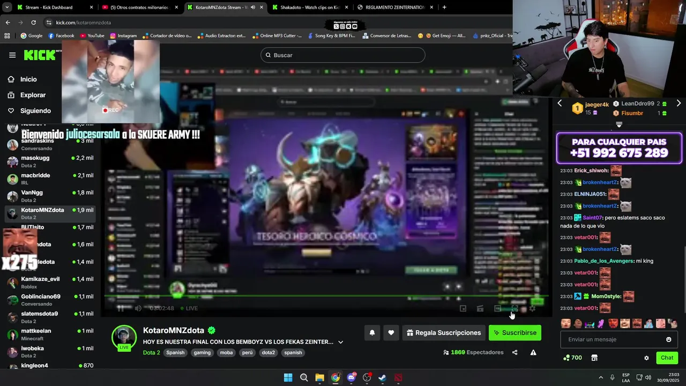The image size is (686, 386).
Task: Click the KotaroMNZdota channel name
Action: 174,330
